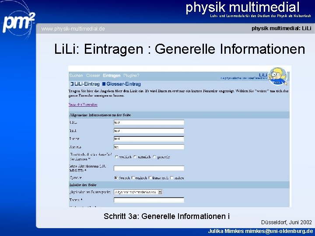This screenshot has width=315, height=236.
Task: Select the Eintragen menu item
Action: pyautogui.click(x=112, y=76)
